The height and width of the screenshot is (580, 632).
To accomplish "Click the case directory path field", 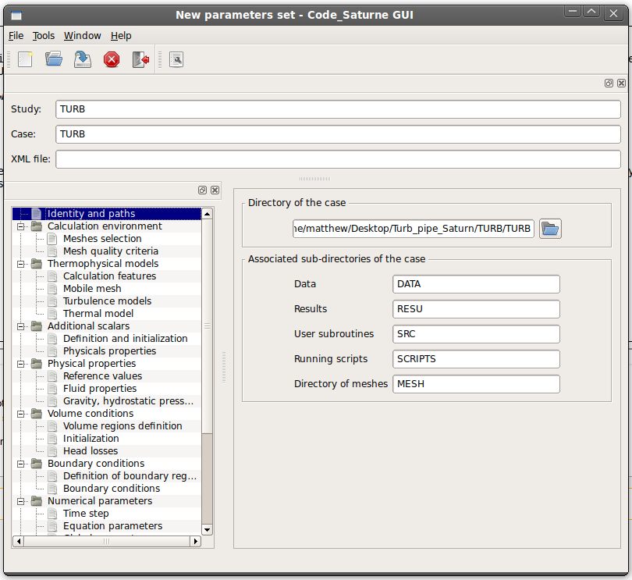I will [414, 229].
